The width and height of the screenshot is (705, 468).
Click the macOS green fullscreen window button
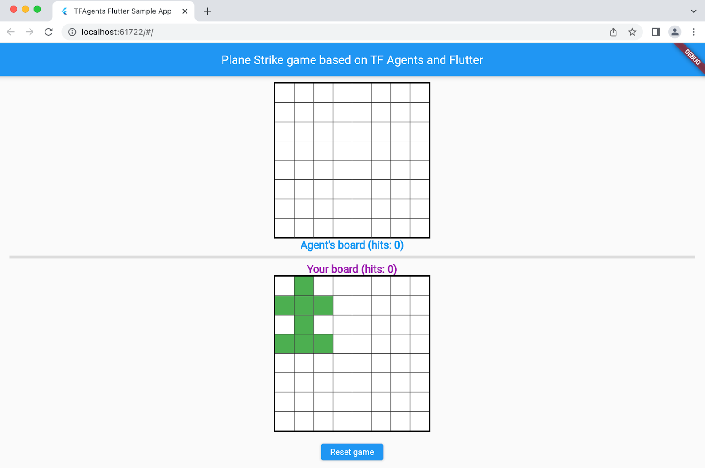click(37, 9)
